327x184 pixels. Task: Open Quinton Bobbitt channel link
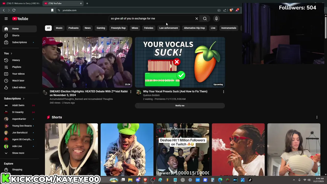pyautogui.click(x=151, y=95)
